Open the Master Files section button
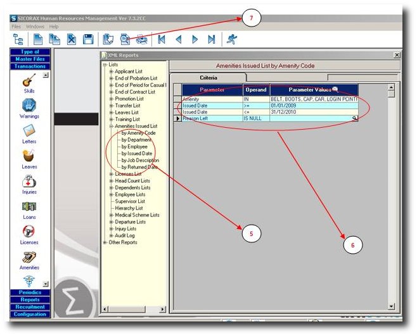The height and width of the screenshot is (336, 417). coord(30,59)
